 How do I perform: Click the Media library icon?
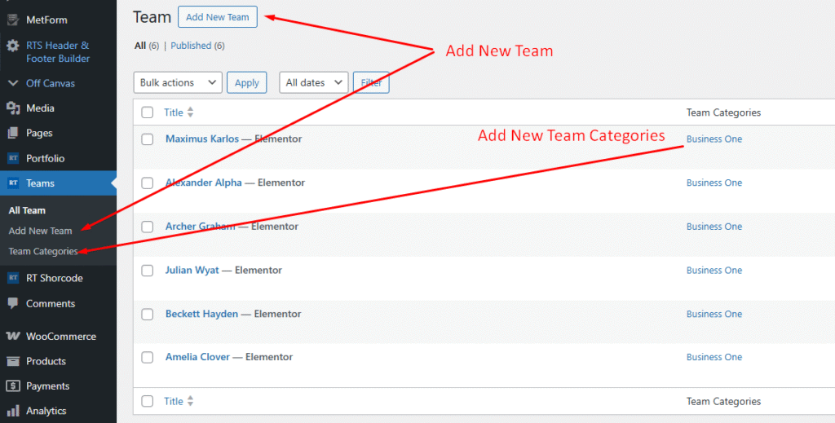(x=13, y=108)
